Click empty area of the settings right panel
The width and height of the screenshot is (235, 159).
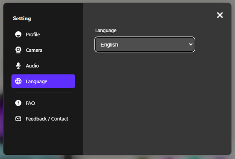click(x=157, y=103)
